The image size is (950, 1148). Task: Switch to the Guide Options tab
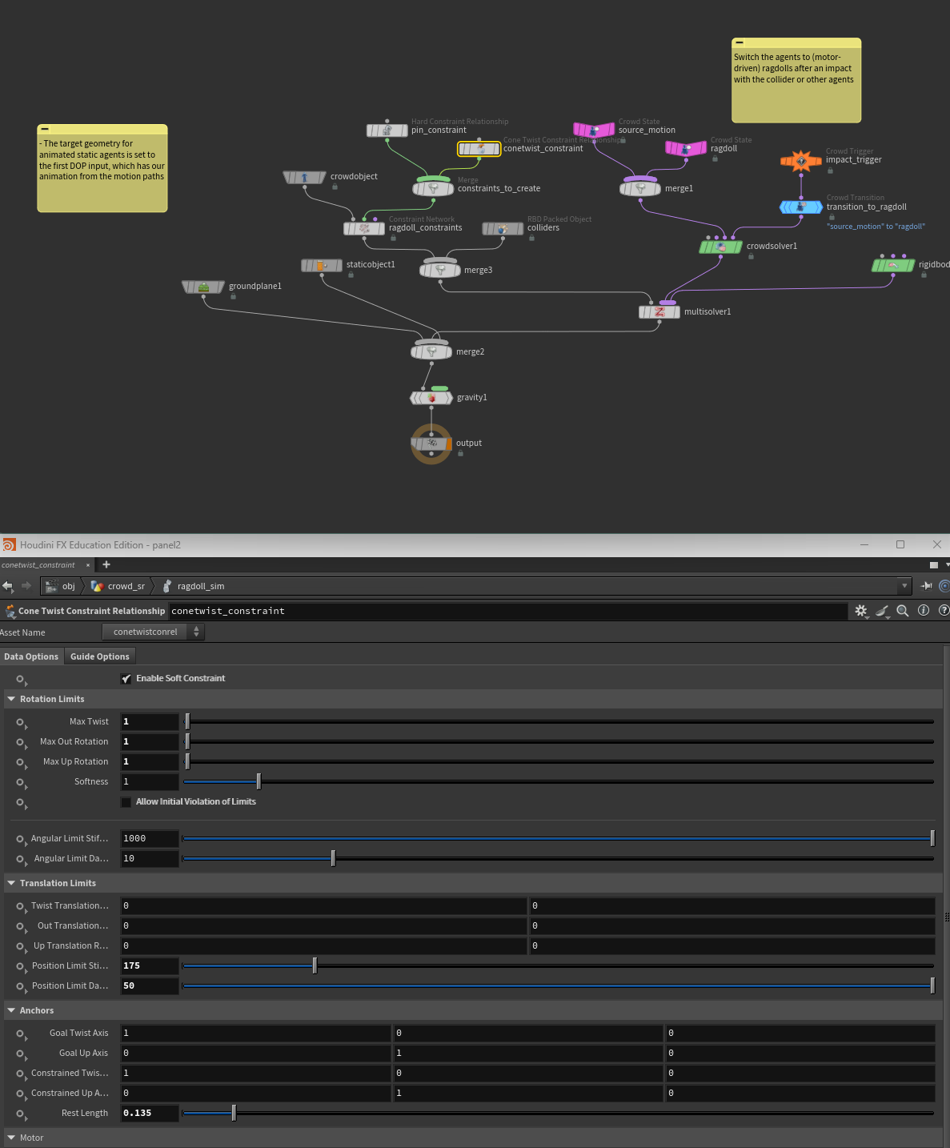coord(99,656)
